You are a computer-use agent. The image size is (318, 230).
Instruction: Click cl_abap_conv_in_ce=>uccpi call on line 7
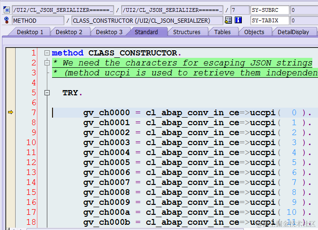click(x=211, y=113)
